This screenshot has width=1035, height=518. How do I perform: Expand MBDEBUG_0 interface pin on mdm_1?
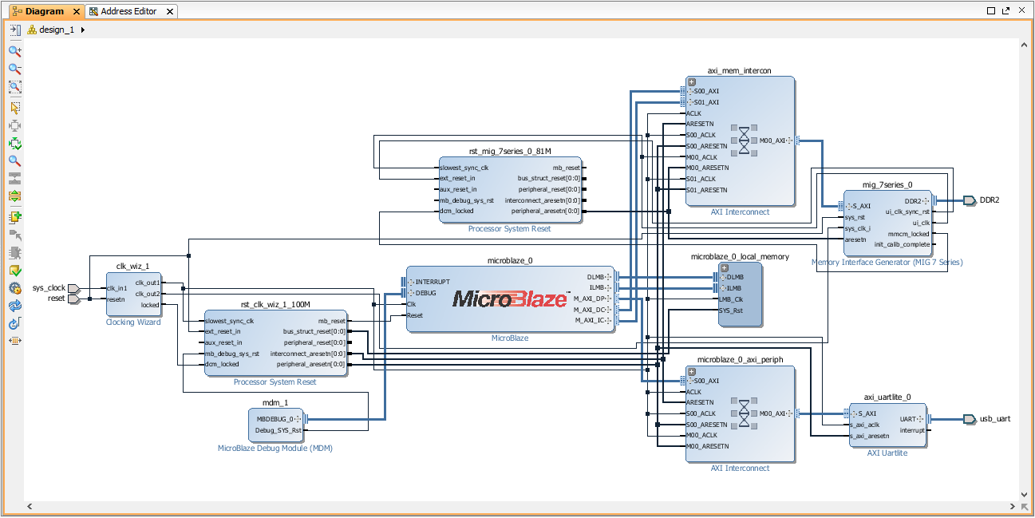pyautogui.click(x=298, y=419)
